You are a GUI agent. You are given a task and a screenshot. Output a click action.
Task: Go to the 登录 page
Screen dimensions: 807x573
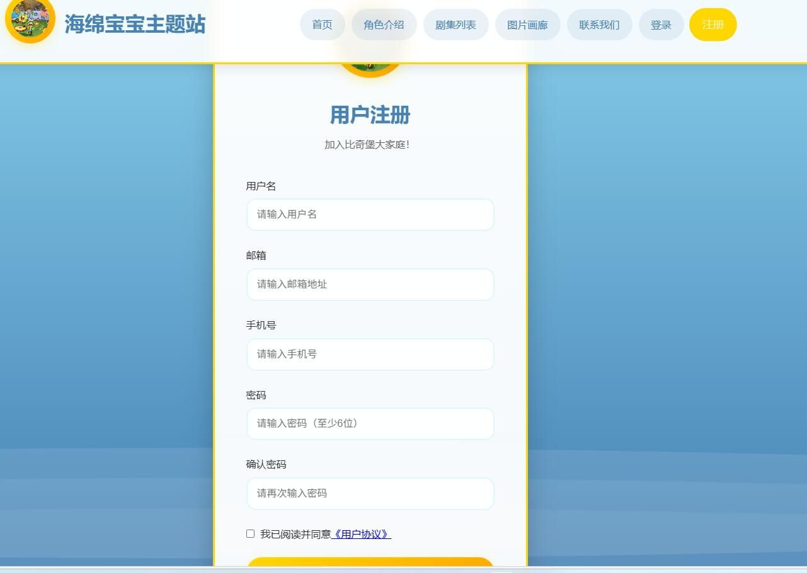[x=661, y=25]
